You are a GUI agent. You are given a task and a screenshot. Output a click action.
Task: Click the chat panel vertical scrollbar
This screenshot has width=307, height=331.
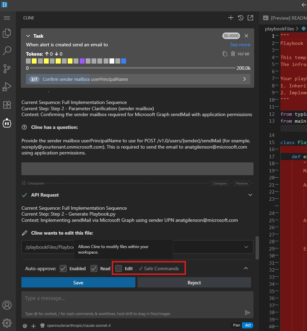point(257,248)
